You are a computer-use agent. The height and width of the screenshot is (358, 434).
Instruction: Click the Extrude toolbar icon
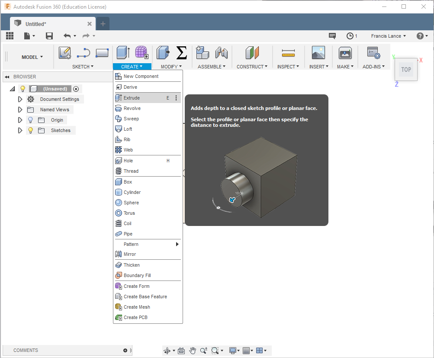pyautogui.click(x=123, y=53)
